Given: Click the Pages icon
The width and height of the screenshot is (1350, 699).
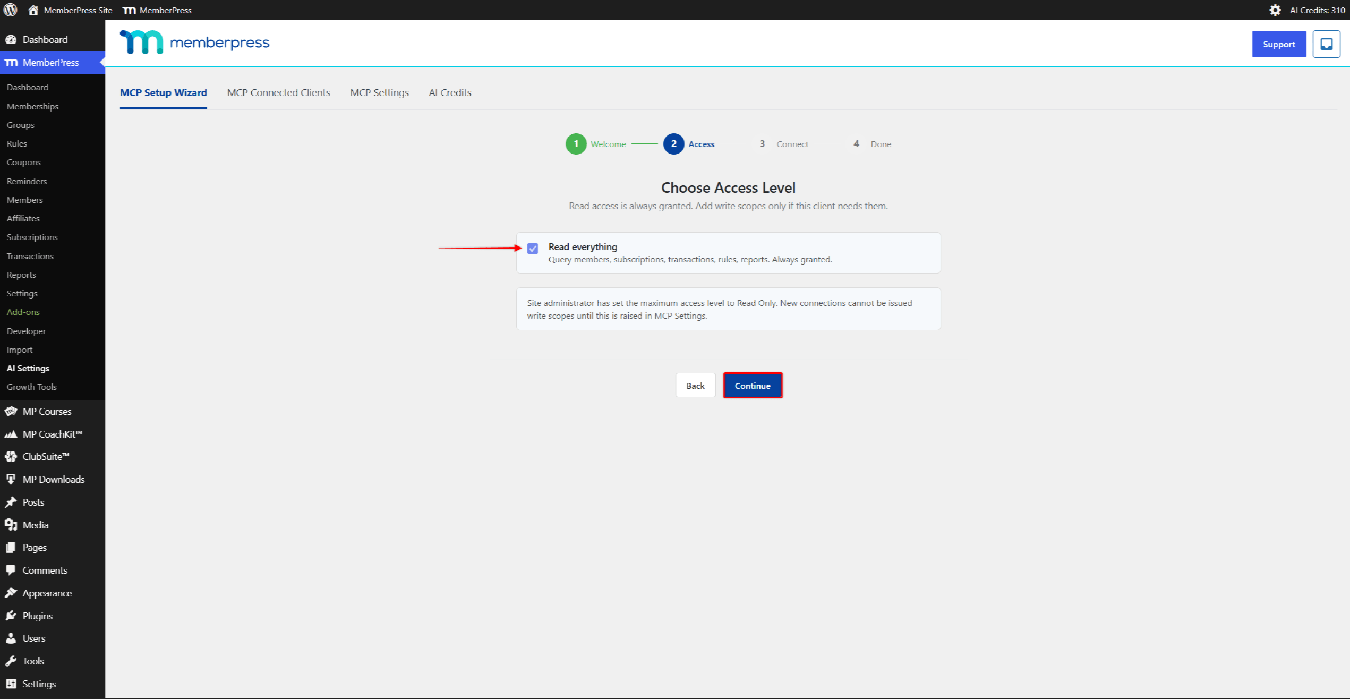Looking at the screenshot, I should click(11, 547).
